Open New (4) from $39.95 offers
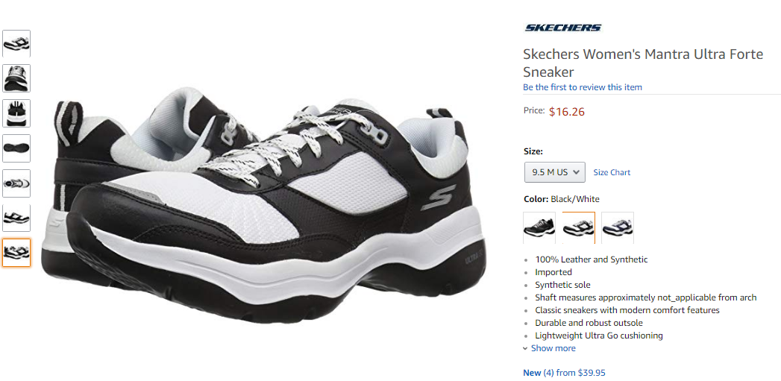The height and width of the screenshot is (381, 781). pos(565,373)
